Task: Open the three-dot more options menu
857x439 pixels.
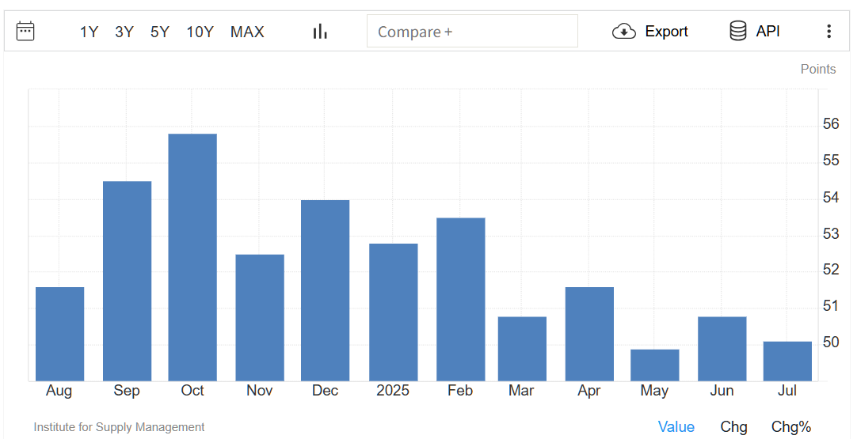Action: tap(828, 31)
